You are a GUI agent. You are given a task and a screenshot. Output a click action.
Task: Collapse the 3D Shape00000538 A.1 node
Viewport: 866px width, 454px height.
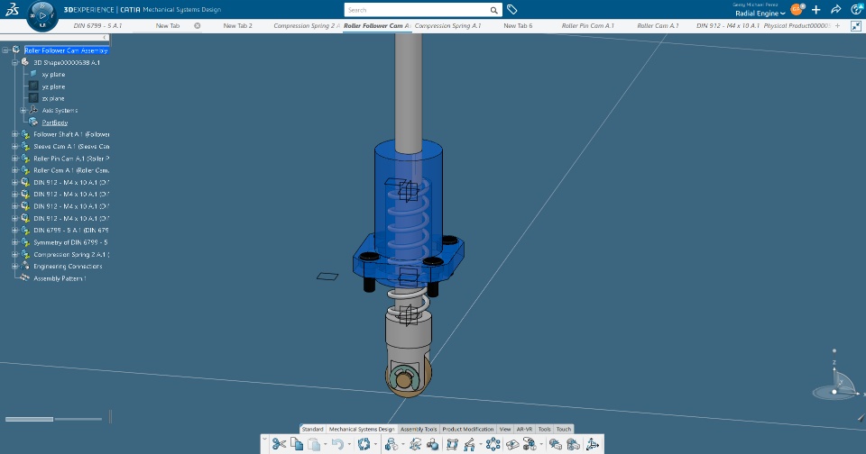[15, 62]
